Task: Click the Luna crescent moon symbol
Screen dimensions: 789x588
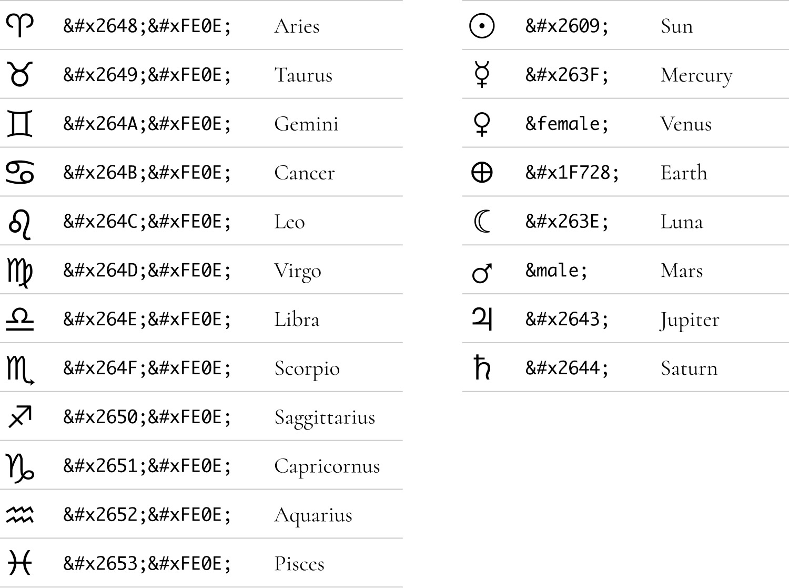Action: tap(482, 221)
